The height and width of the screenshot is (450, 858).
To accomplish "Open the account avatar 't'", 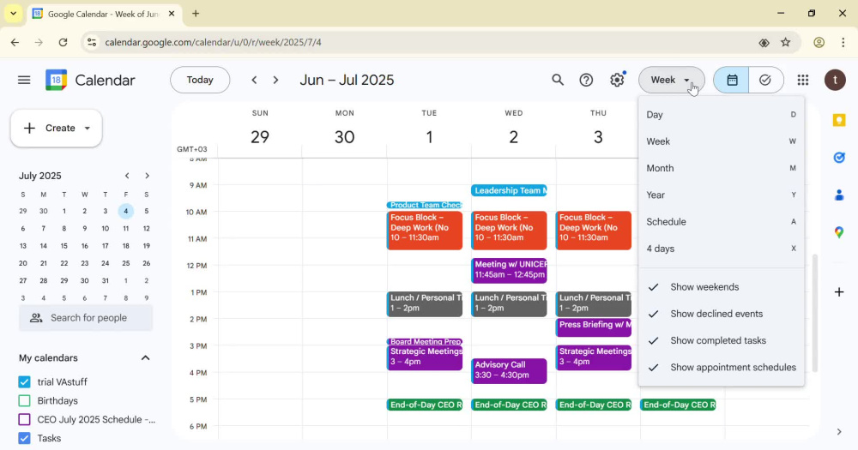I will (835, 81).
